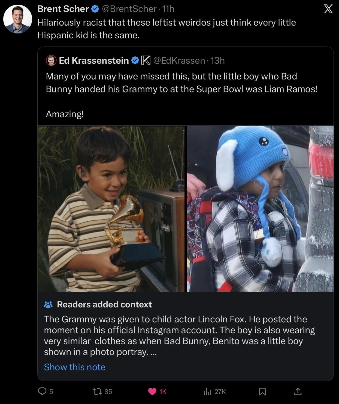Click the K affiliate badge next to Ed Krassenstein
Viewport: 339px width, 404px height.
[146, 60]
